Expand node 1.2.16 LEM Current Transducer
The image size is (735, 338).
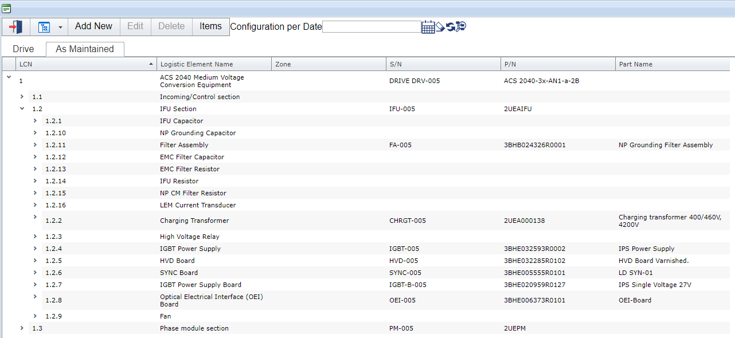(x=35, y=205)
